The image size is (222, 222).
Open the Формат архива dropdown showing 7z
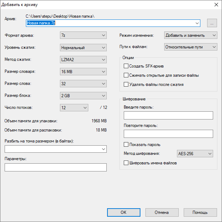(x=83, y=35)
